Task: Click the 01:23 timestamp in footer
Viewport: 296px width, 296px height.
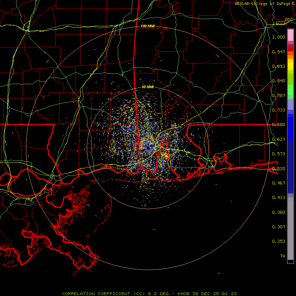Action: (x=229, y=294)
